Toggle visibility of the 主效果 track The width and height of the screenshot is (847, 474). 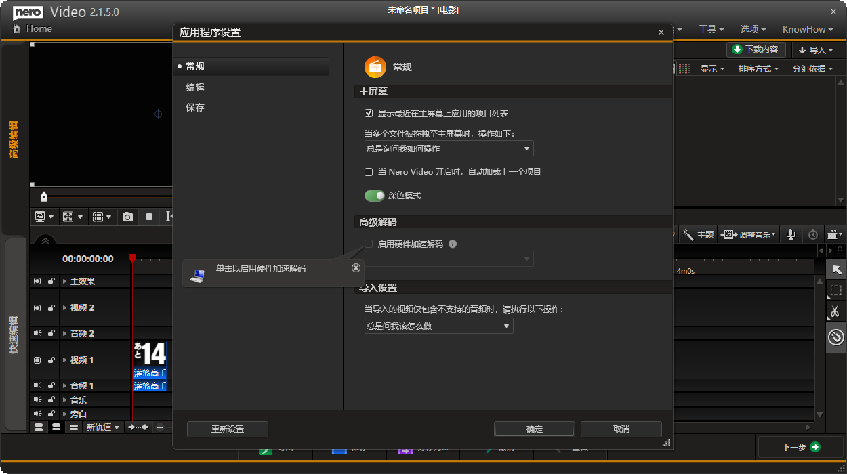click(x=37, y=281)
